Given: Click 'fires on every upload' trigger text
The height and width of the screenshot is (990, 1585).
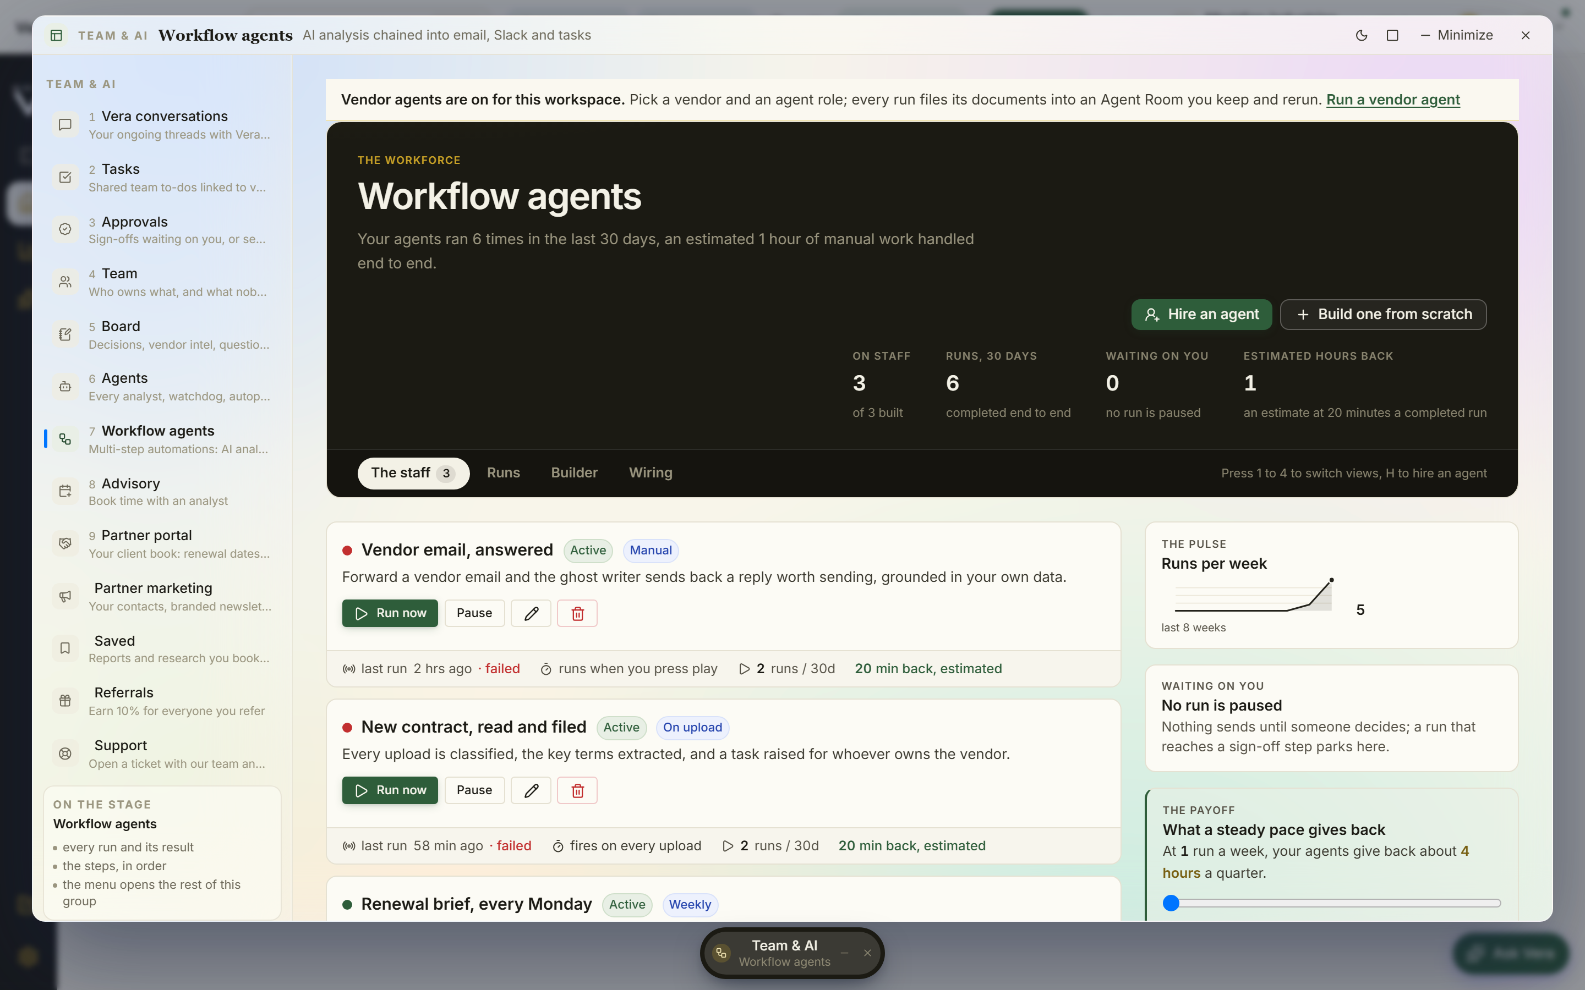Looking at the screenshot, I should [635, 846].
